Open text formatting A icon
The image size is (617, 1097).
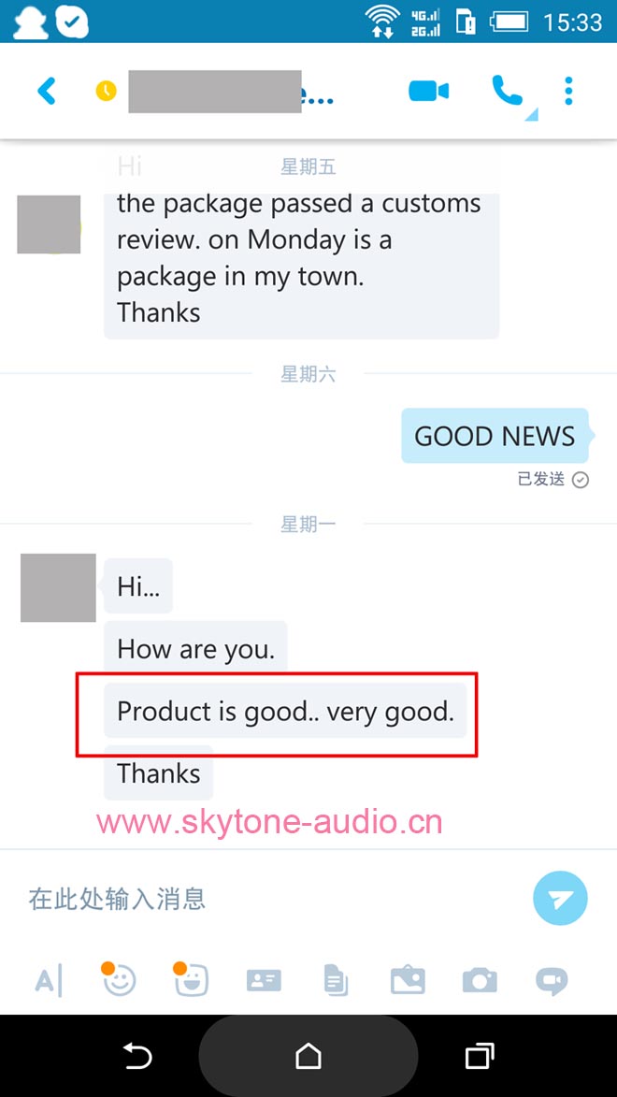click(49, 979)
